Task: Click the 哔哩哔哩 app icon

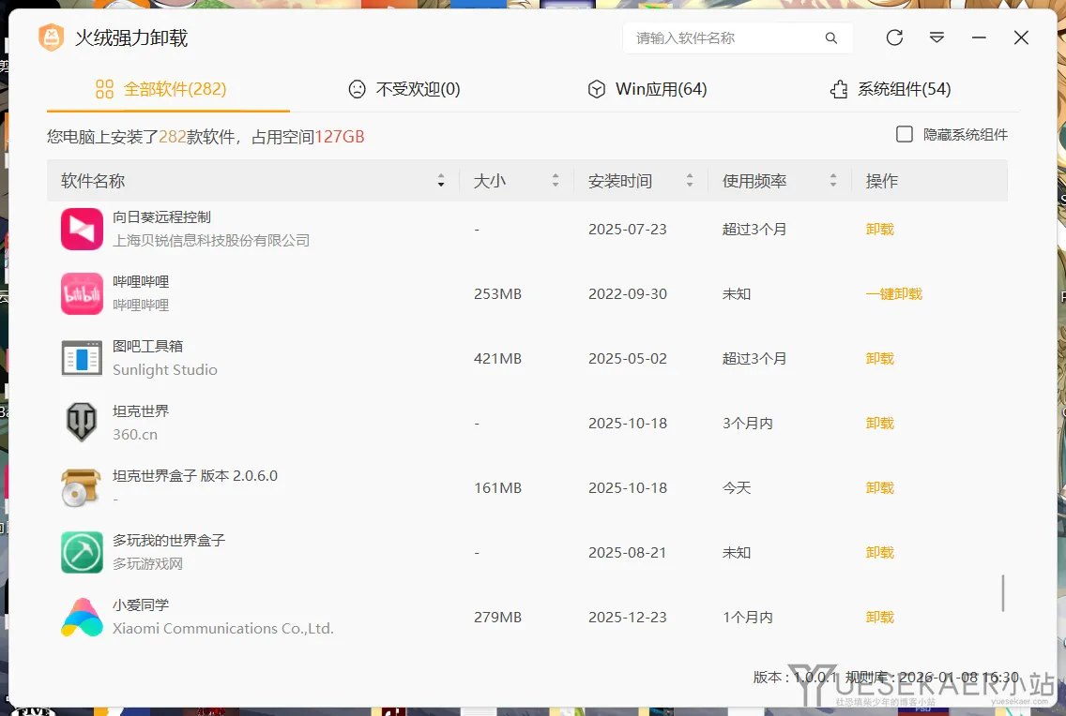Action: [82, 294]
